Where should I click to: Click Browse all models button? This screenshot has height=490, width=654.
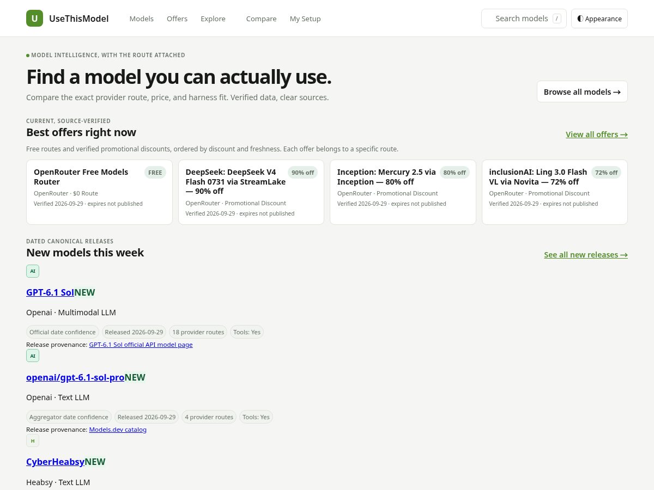(x=582, y=91)
